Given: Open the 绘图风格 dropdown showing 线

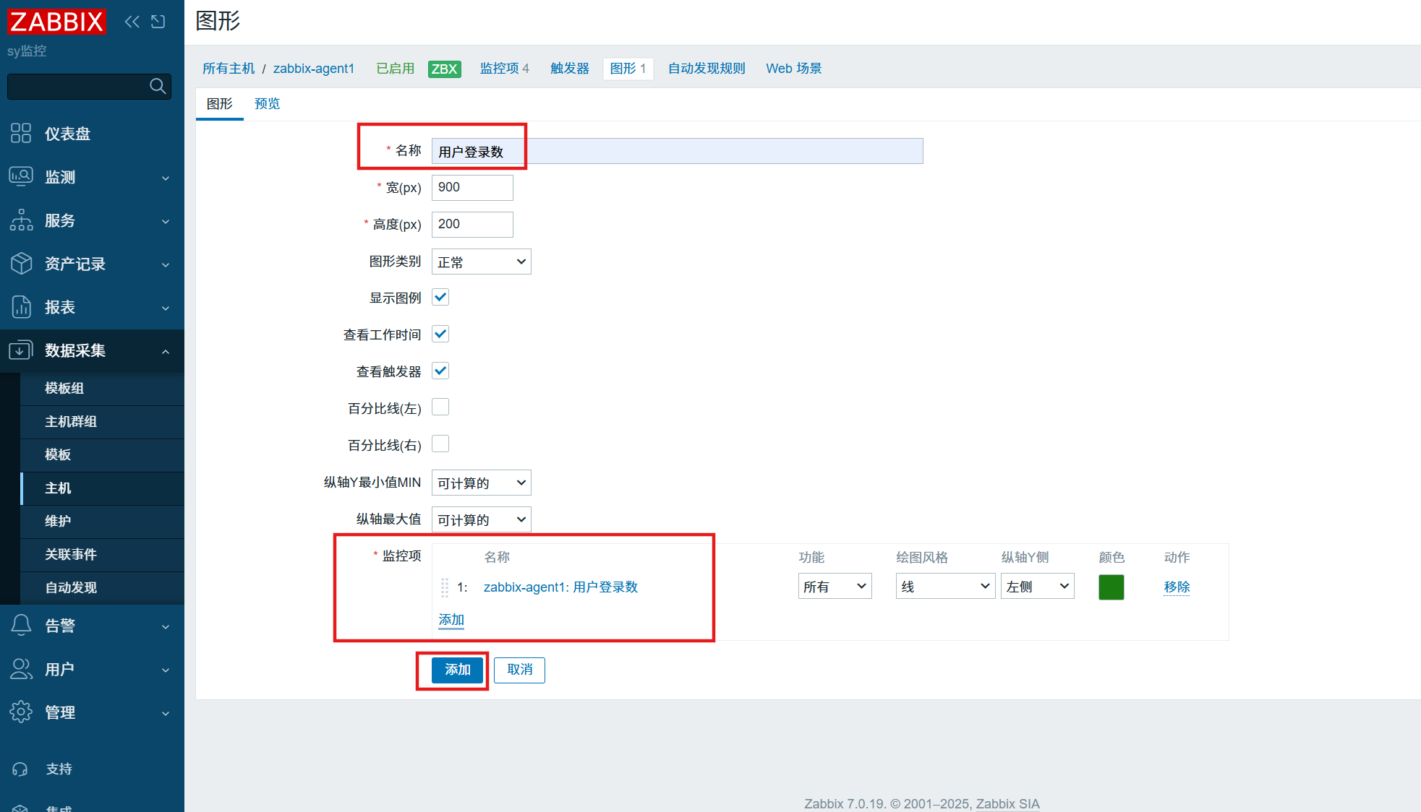Looking at the screenshot, I should tap(944, 587).
